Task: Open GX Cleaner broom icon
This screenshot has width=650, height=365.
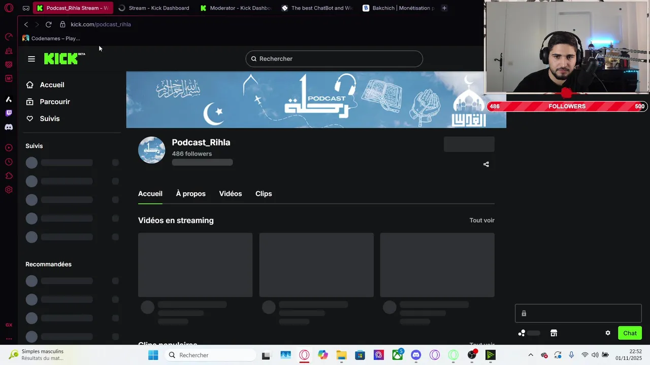Action: click(9, 51)
